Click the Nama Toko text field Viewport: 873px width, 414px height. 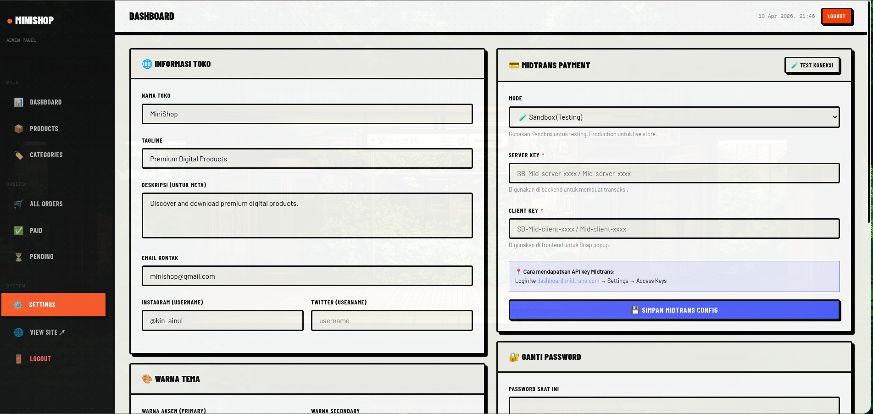pyautogui.click(x=306, y=114)
